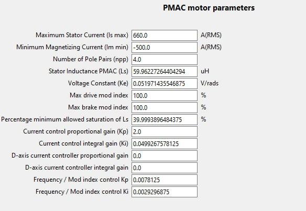Click the Voltage Constant (Ke) label text
The image size is (306, 211).
coord(98,83)
